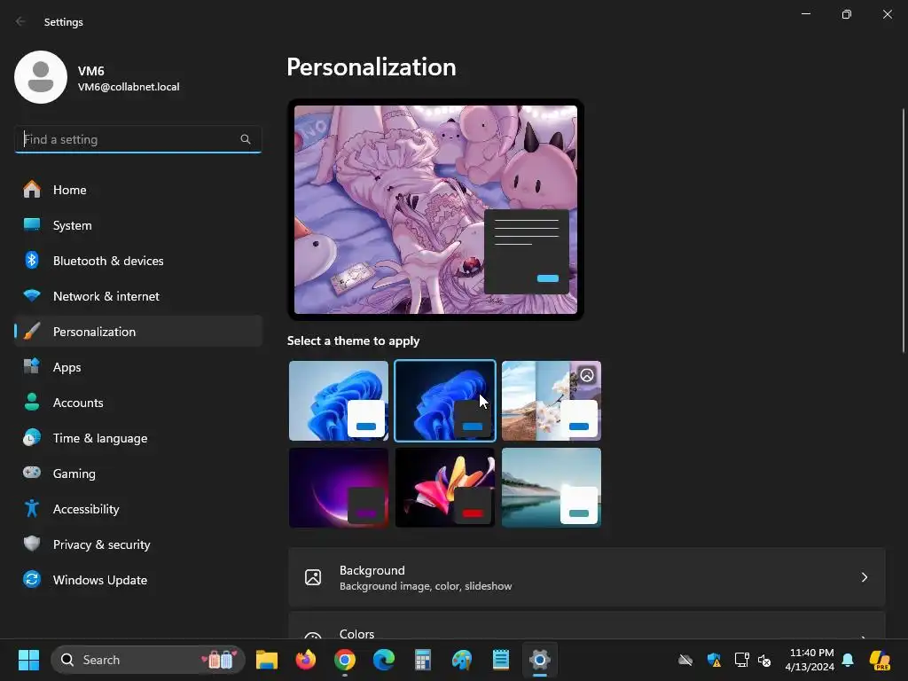Viewport: 908px width, 681px height.
Task: Open Windows Start menu
Action: 28,660
